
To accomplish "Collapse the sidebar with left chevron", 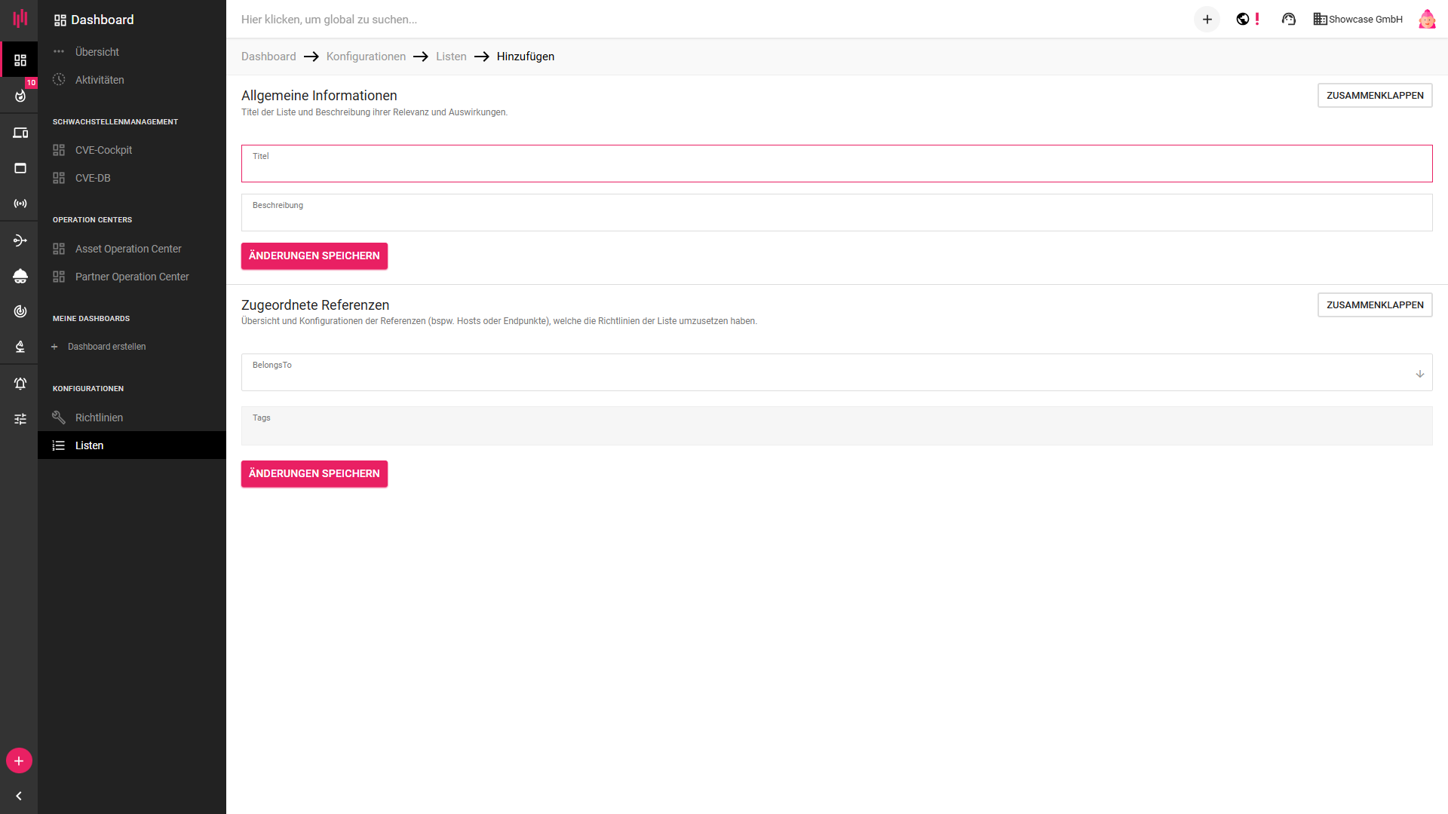I will pos(19,796).
